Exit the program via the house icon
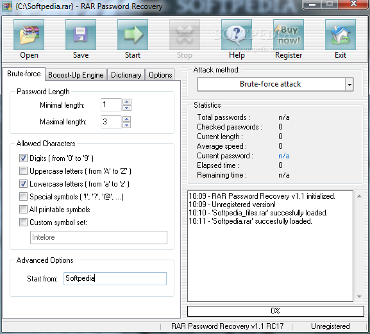The width and height of the screenshot is (370, 334). [x=341, y=35]
